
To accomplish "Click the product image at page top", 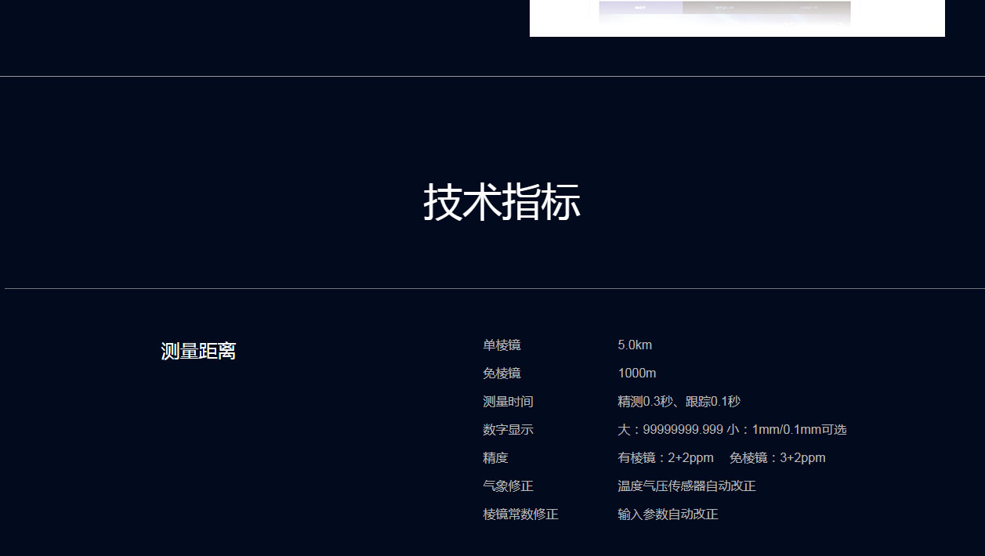I will pos(737,18).
